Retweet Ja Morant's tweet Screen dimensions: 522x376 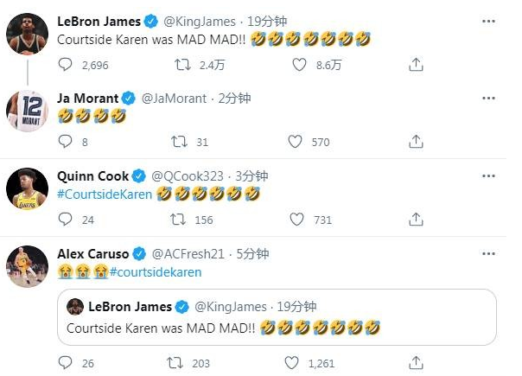point(178,142)
